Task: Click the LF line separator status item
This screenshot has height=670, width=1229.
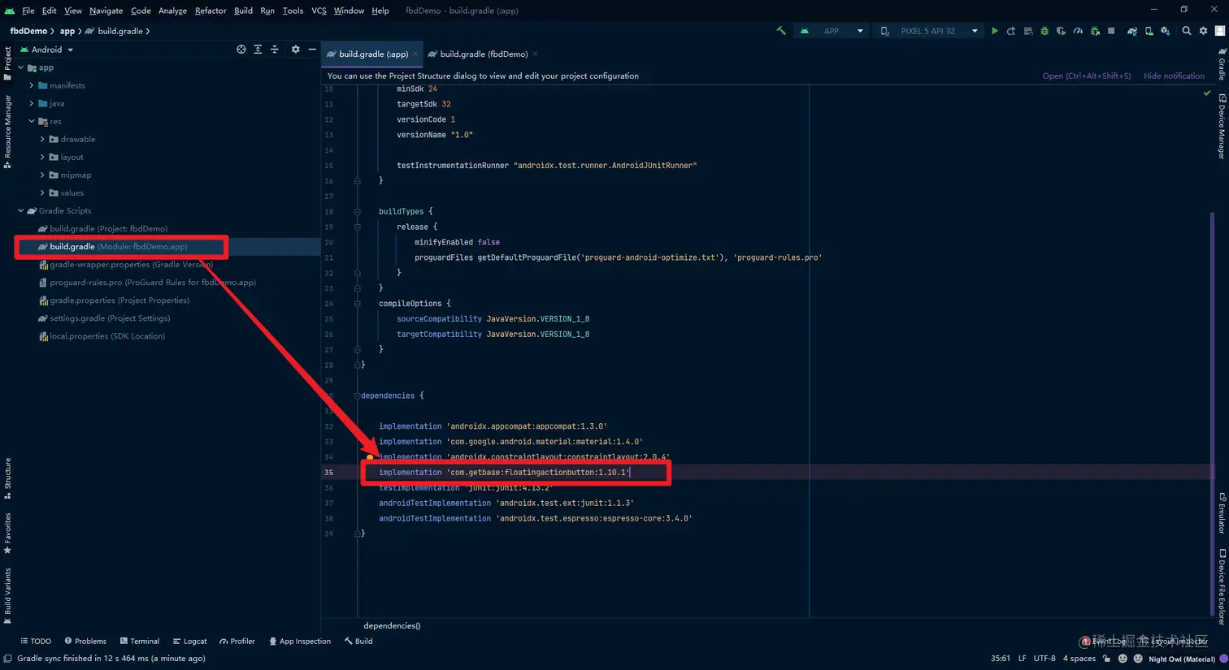Action: point(1022,659)
